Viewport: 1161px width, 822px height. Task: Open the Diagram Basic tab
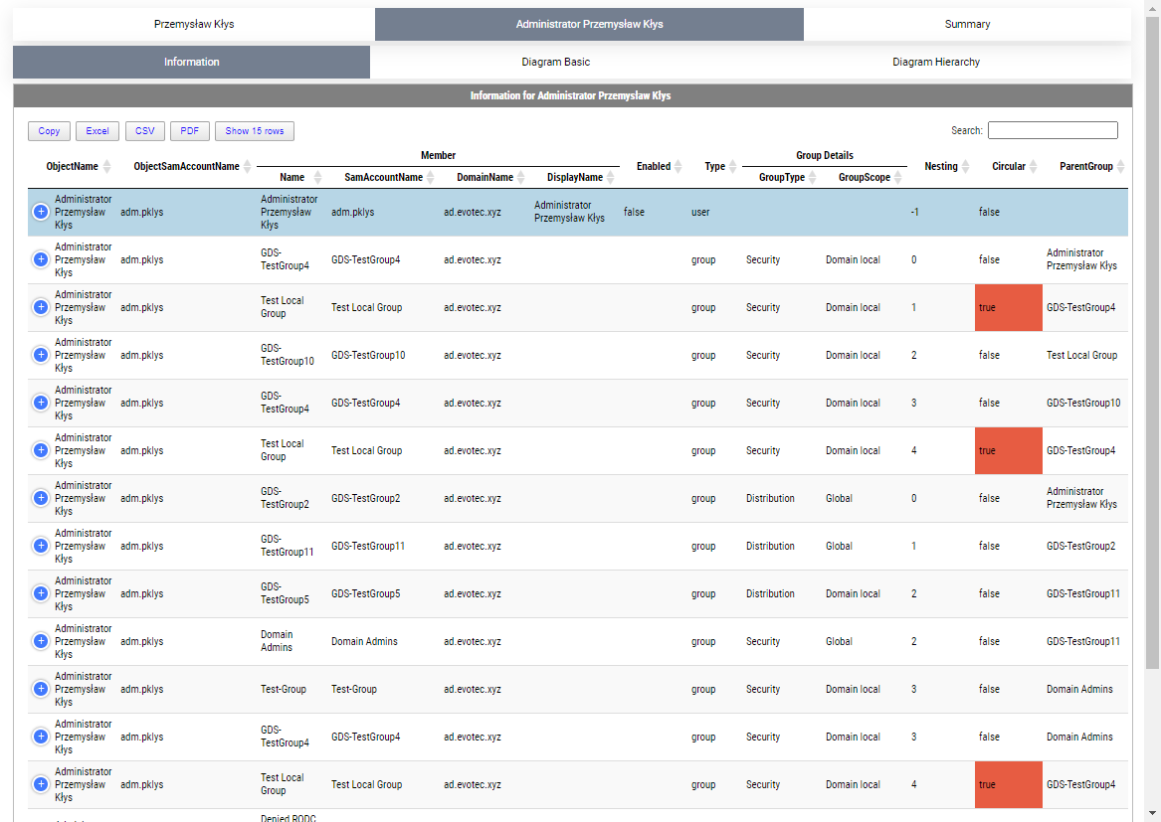click(x=555, y=62)
